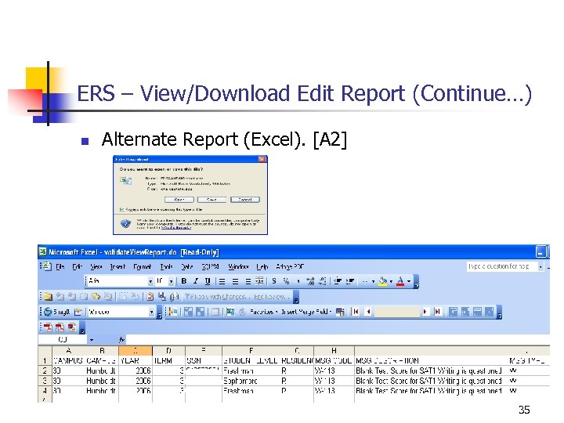Expand Font Color dropdown arrow
The height and width of the screenshot is (423, 564).
coord(409,281)
